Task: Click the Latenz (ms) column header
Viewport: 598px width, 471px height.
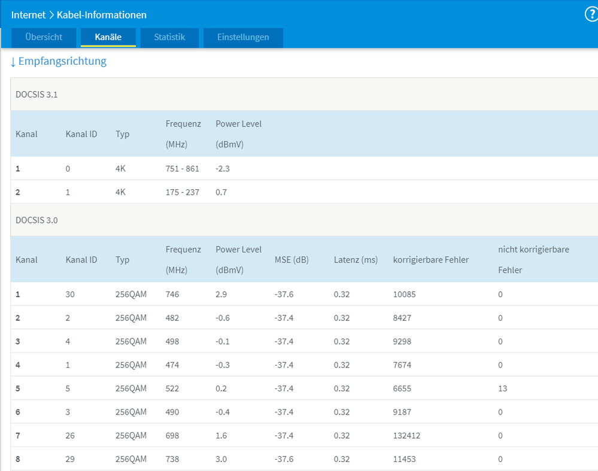Action: pyautogui.click(x=356, y=260)
